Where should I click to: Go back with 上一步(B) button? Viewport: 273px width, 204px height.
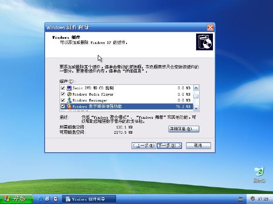144,146
